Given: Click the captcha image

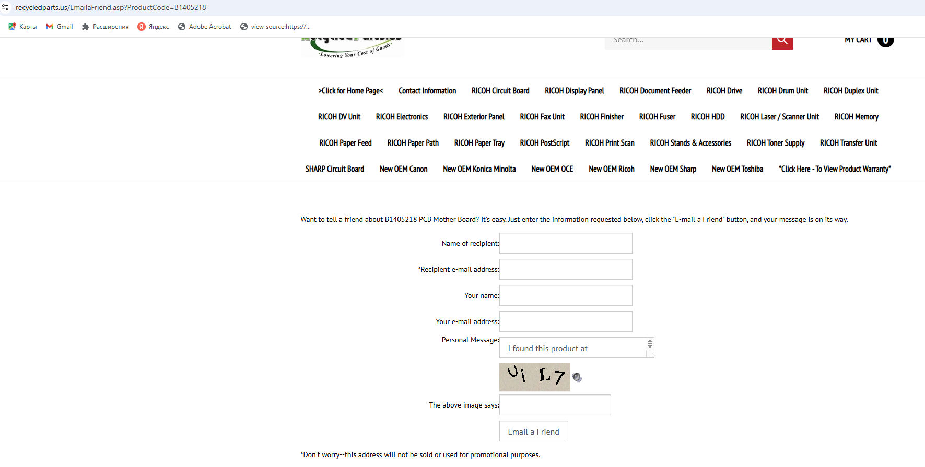Looking at the screenshot, I should point(534,377).
